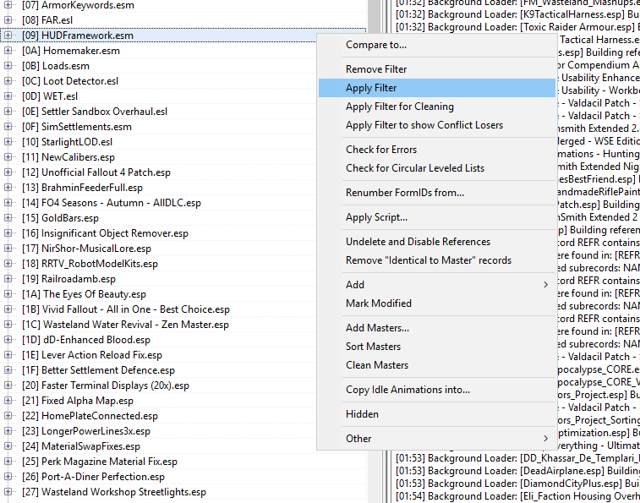The width and height of the screenshot is (640, 503).
Task: Expand the HUDFramework.esm node
Action: (x=8, y=36)
